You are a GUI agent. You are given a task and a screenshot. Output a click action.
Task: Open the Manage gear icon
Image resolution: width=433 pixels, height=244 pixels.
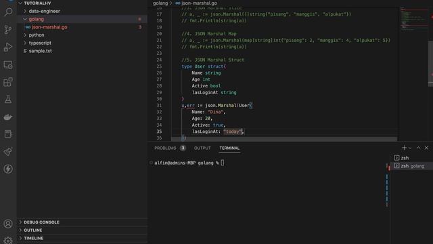8,240
